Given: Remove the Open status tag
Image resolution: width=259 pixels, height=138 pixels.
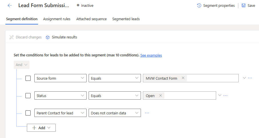Looking at the screenshot, I should [x=160, y=96].
